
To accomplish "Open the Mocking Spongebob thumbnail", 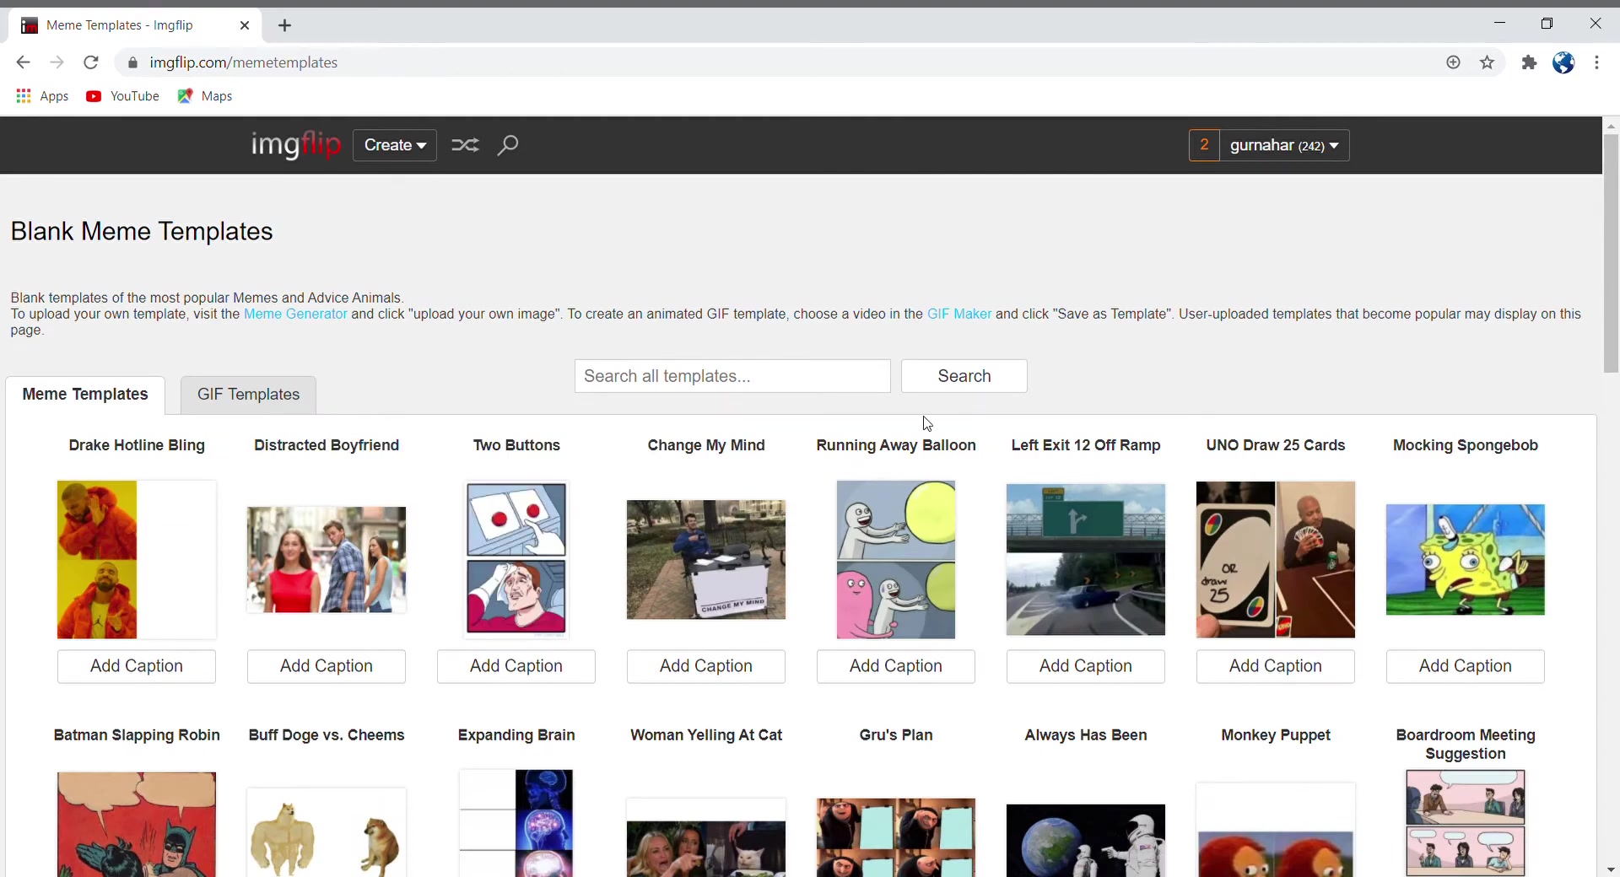I will point(1466,560).
